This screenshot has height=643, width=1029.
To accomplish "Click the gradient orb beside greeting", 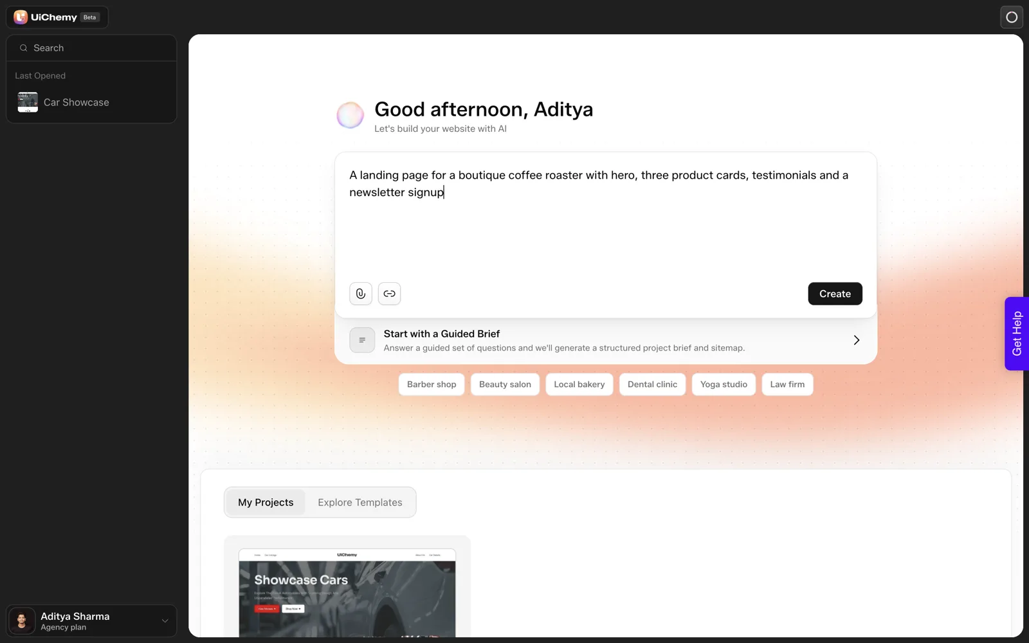I will click(x=351, y=115).
